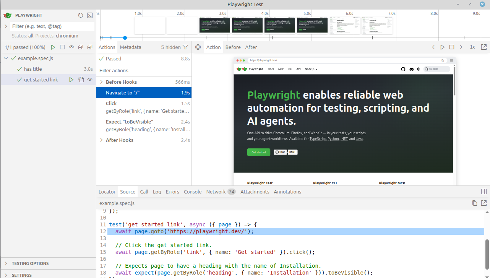Open the Network tab

click(x=216, y=192)
